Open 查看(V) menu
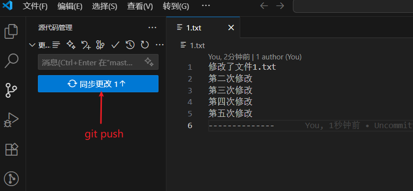Viewport: 413px width, 191px height. (x=140, y=6)
